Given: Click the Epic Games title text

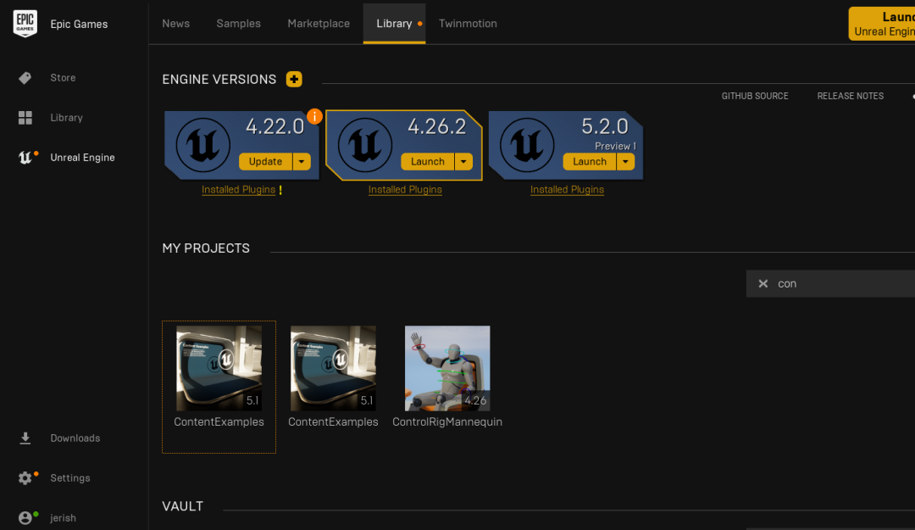Looking at the screenshot, I should click(x=79, y=24).
